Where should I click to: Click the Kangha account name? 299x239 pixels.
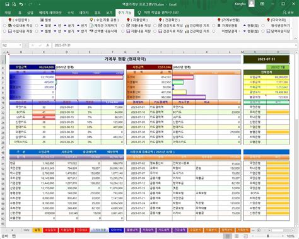point(240,4)
